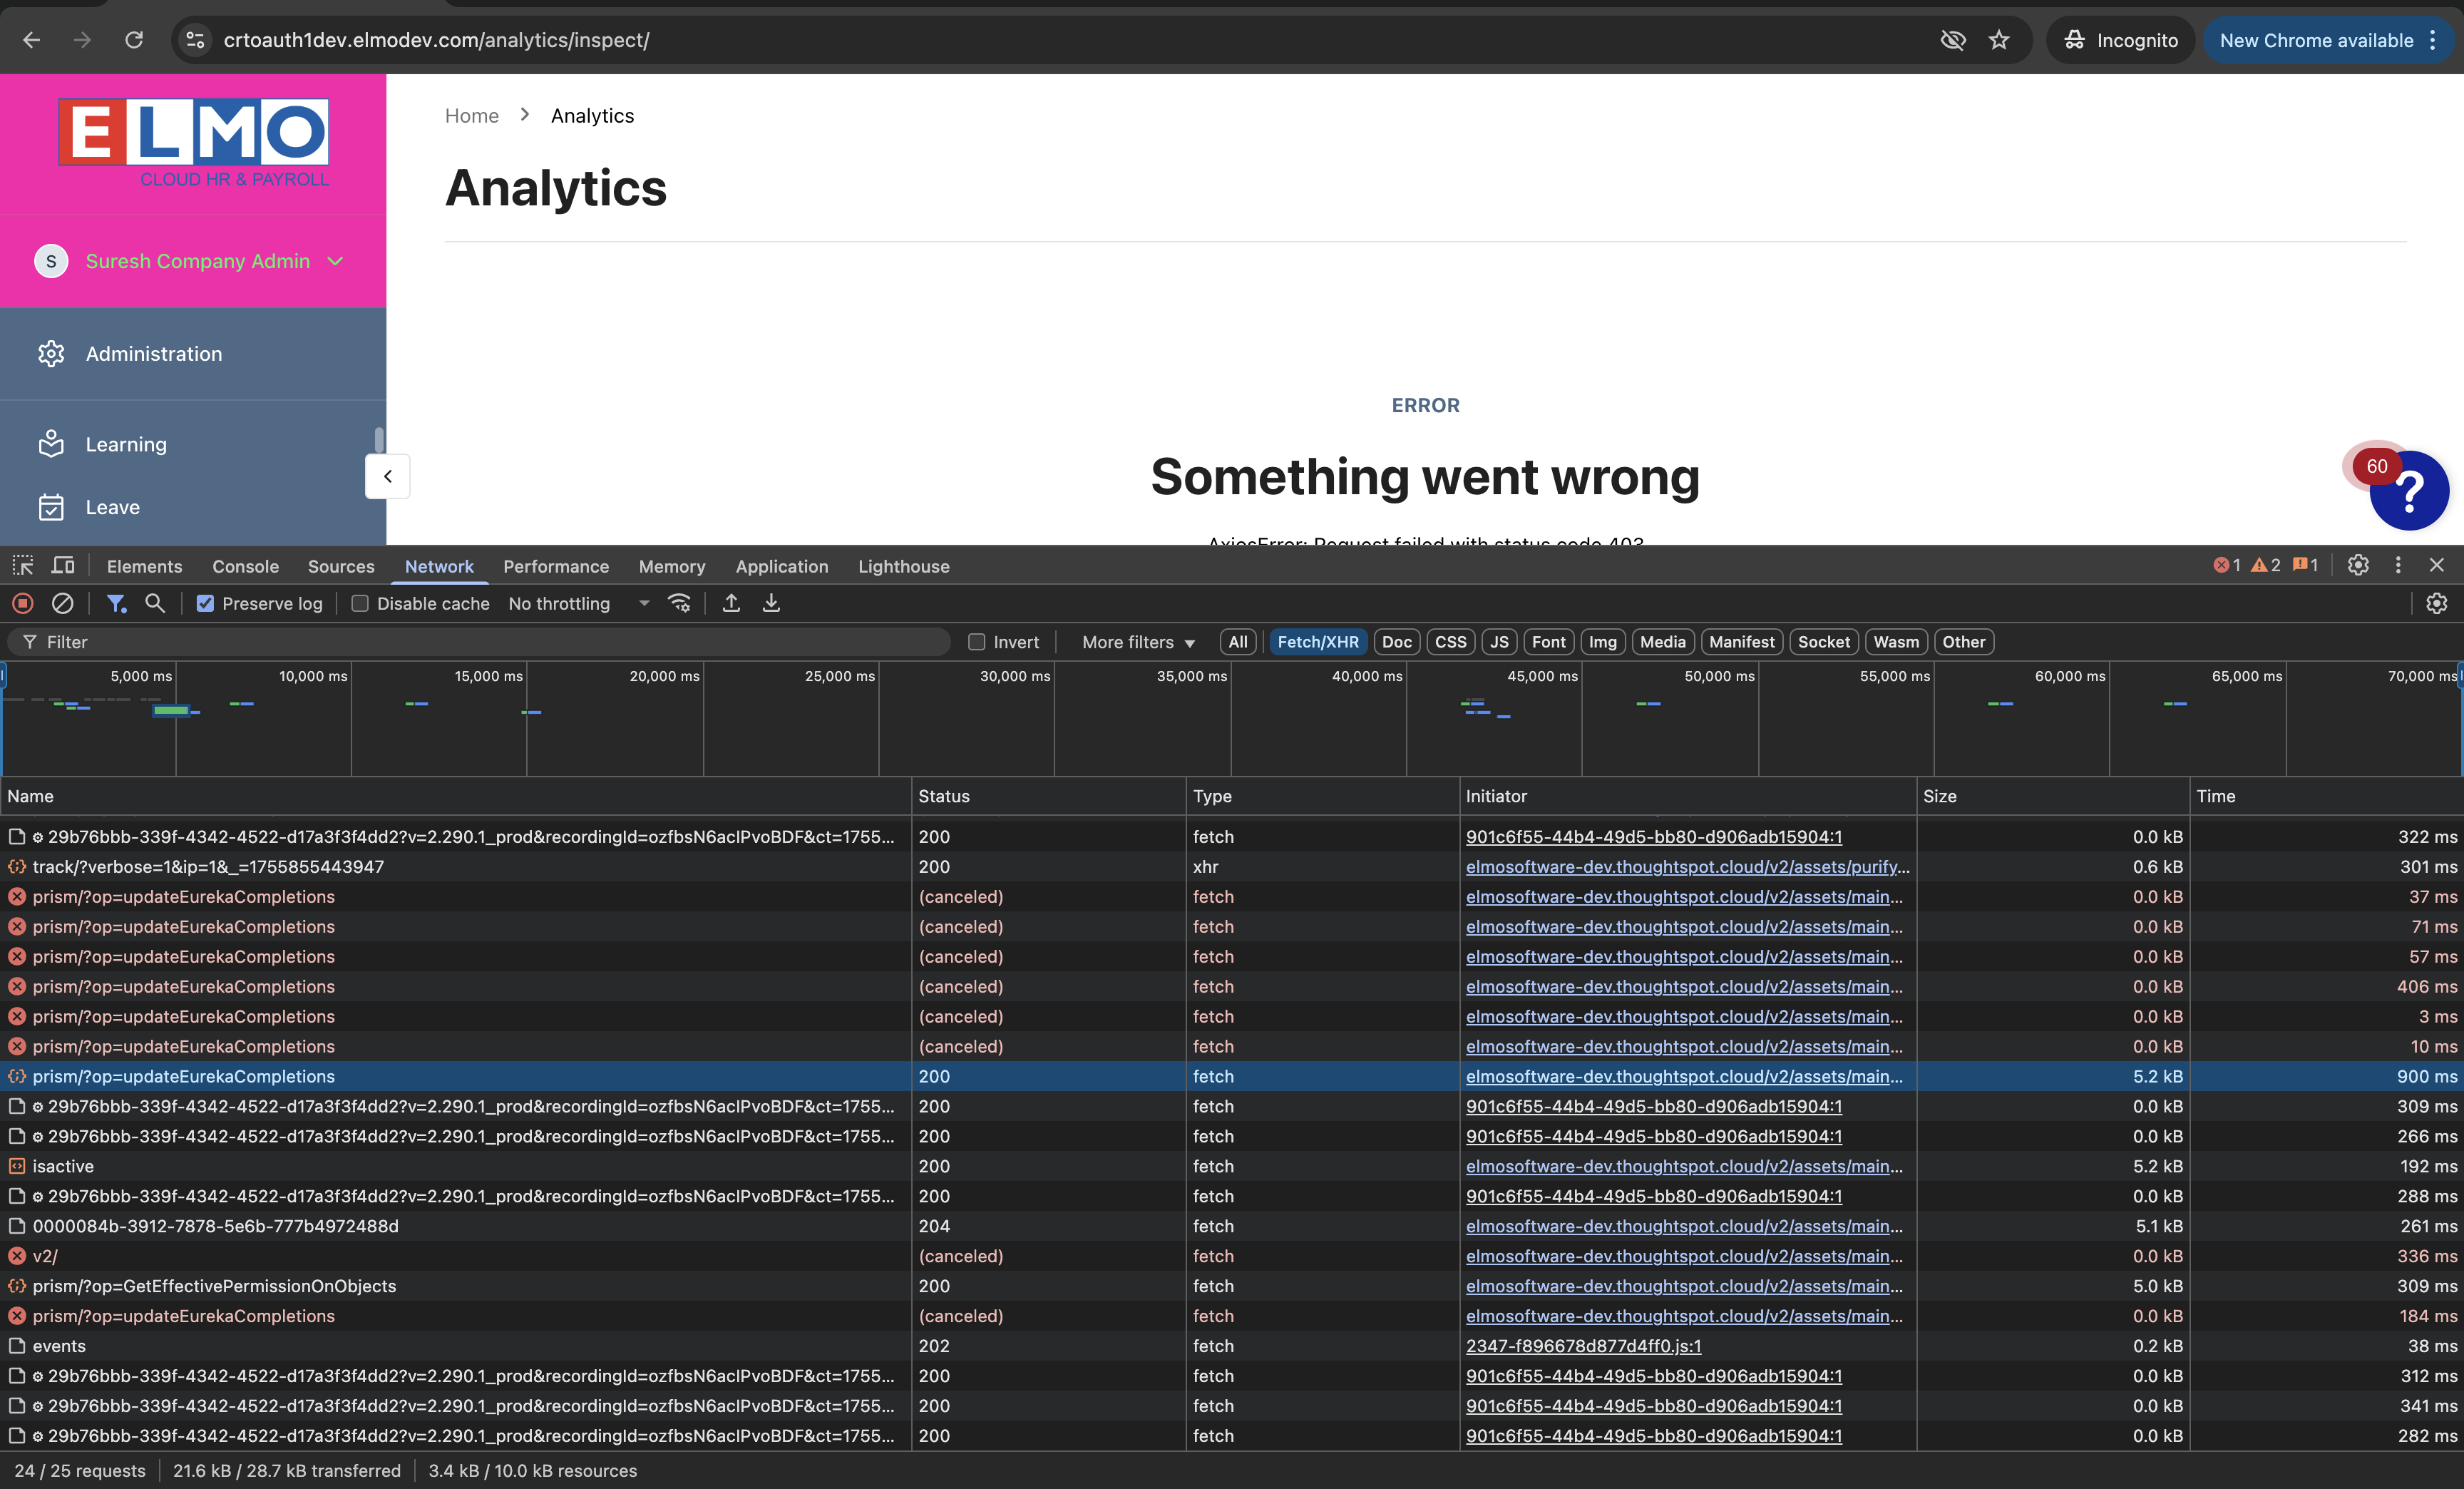Image resolution: width=2464 pixels, height=1489 pixels.
Task: Switch to the Elements tab
Action: point(145,566)
